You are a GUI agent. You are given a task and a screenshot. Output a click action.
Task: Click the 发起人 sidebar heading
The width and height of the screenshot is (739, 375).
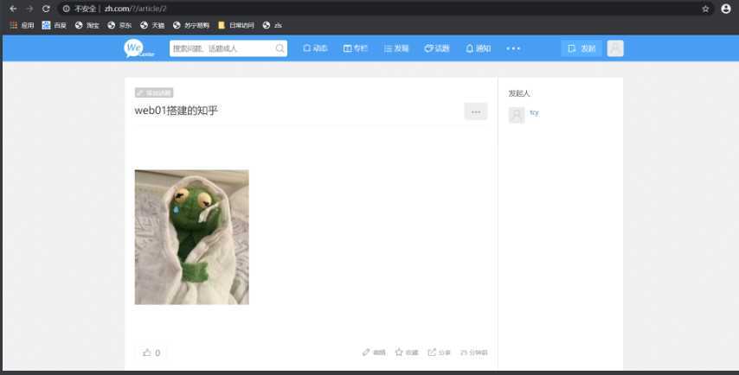click(519, 93)
